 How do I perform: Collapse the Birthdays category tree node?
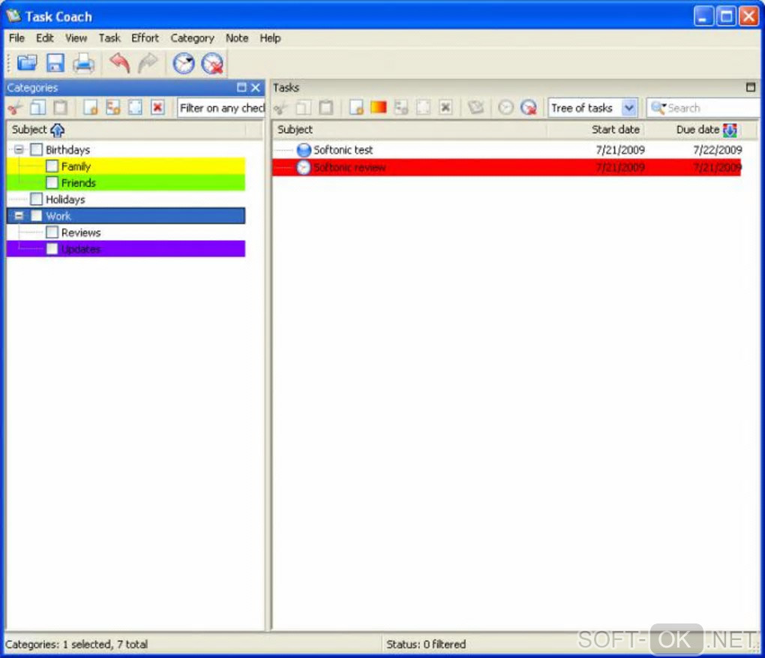[19, 149]
